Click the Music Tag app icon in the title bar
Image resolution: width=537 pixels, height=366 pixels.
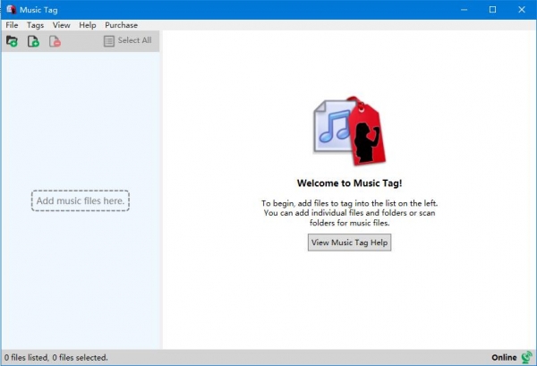pos(12,10)
